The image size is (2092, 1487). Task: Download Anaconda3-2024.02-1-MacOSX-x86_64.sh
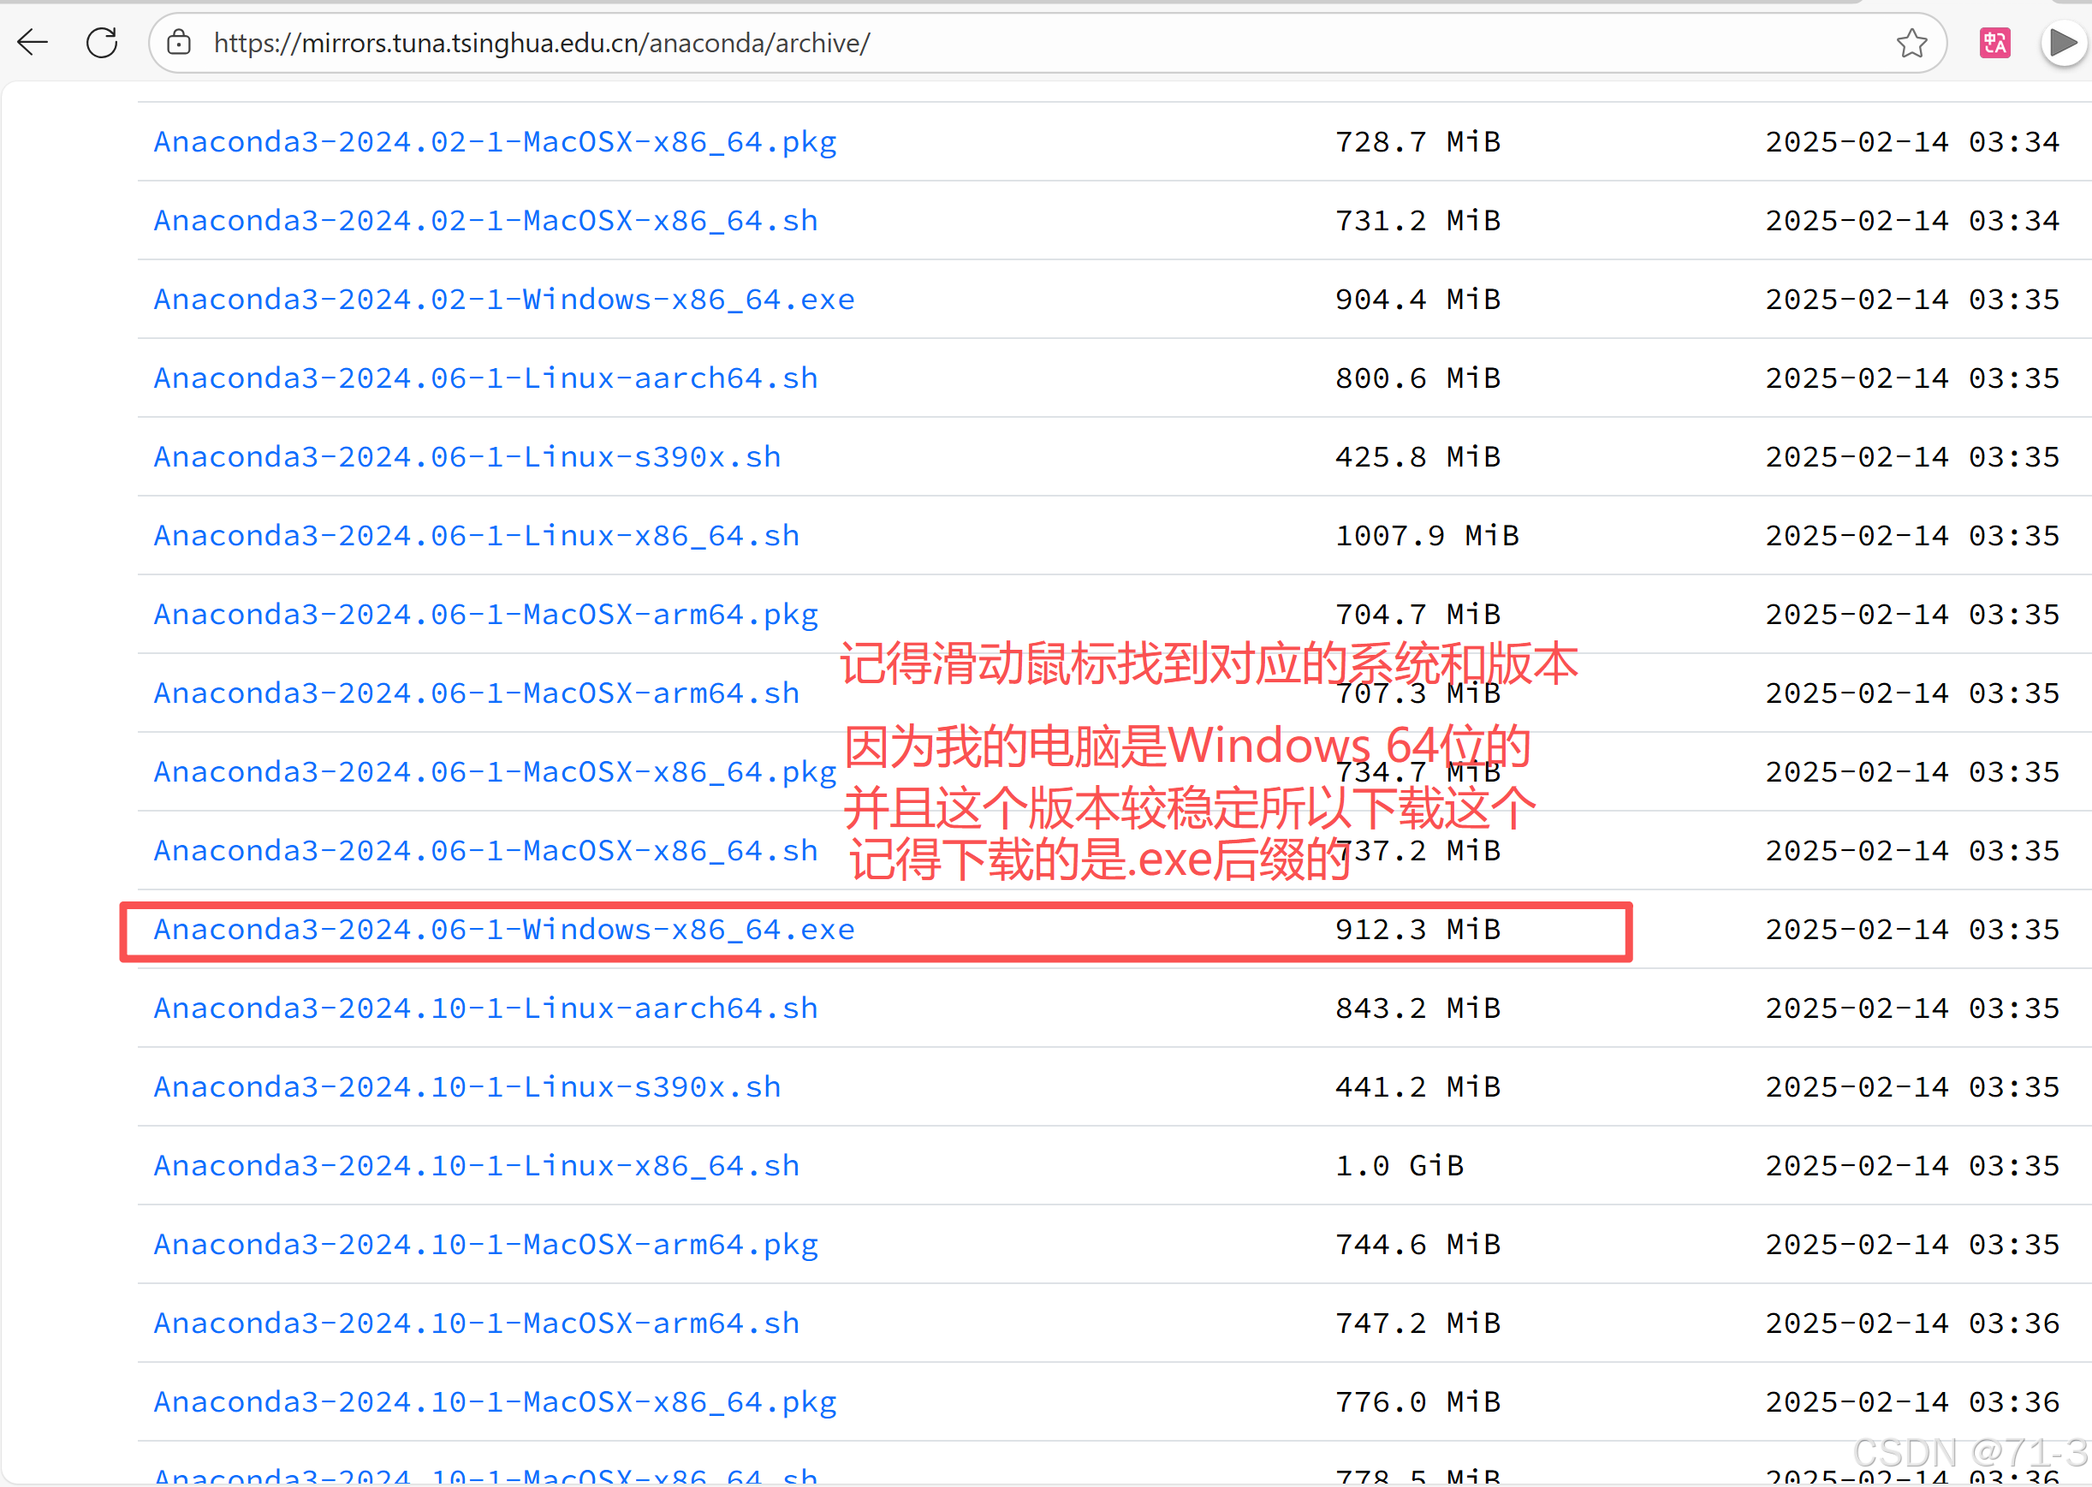pos(486,221)
